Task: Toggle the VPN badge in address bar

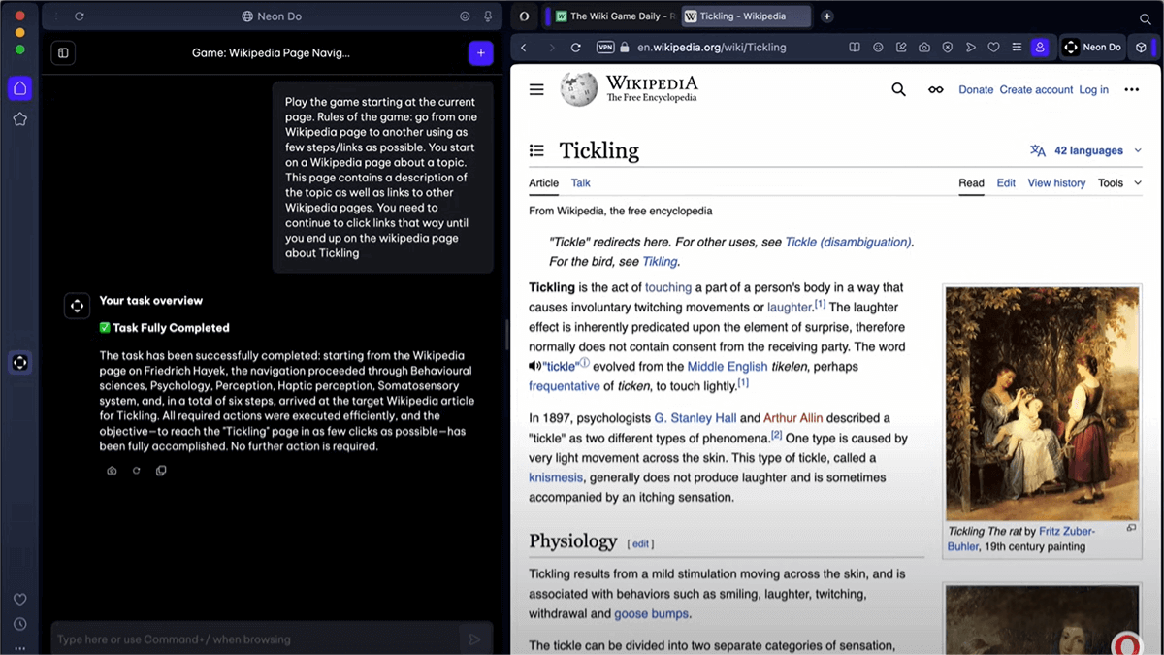Action: (605, 47)
